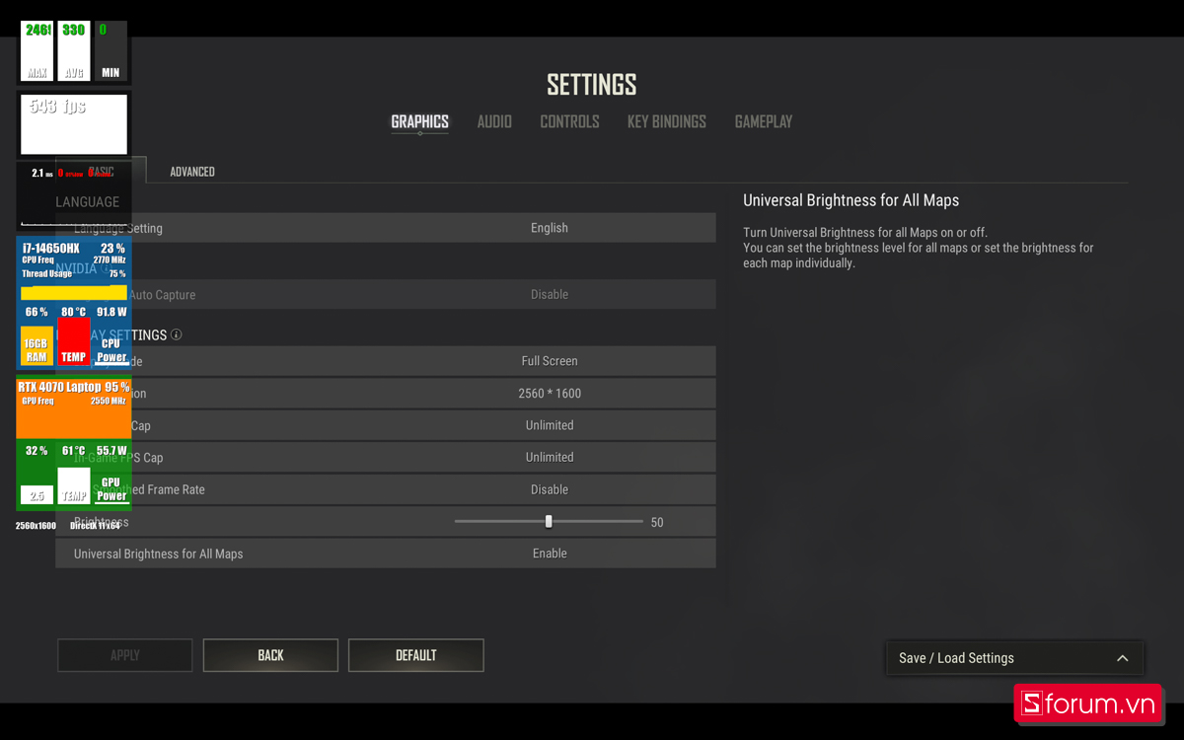
Task: Click the 91.8 W CPU power reading
Action: click(111, 312)
